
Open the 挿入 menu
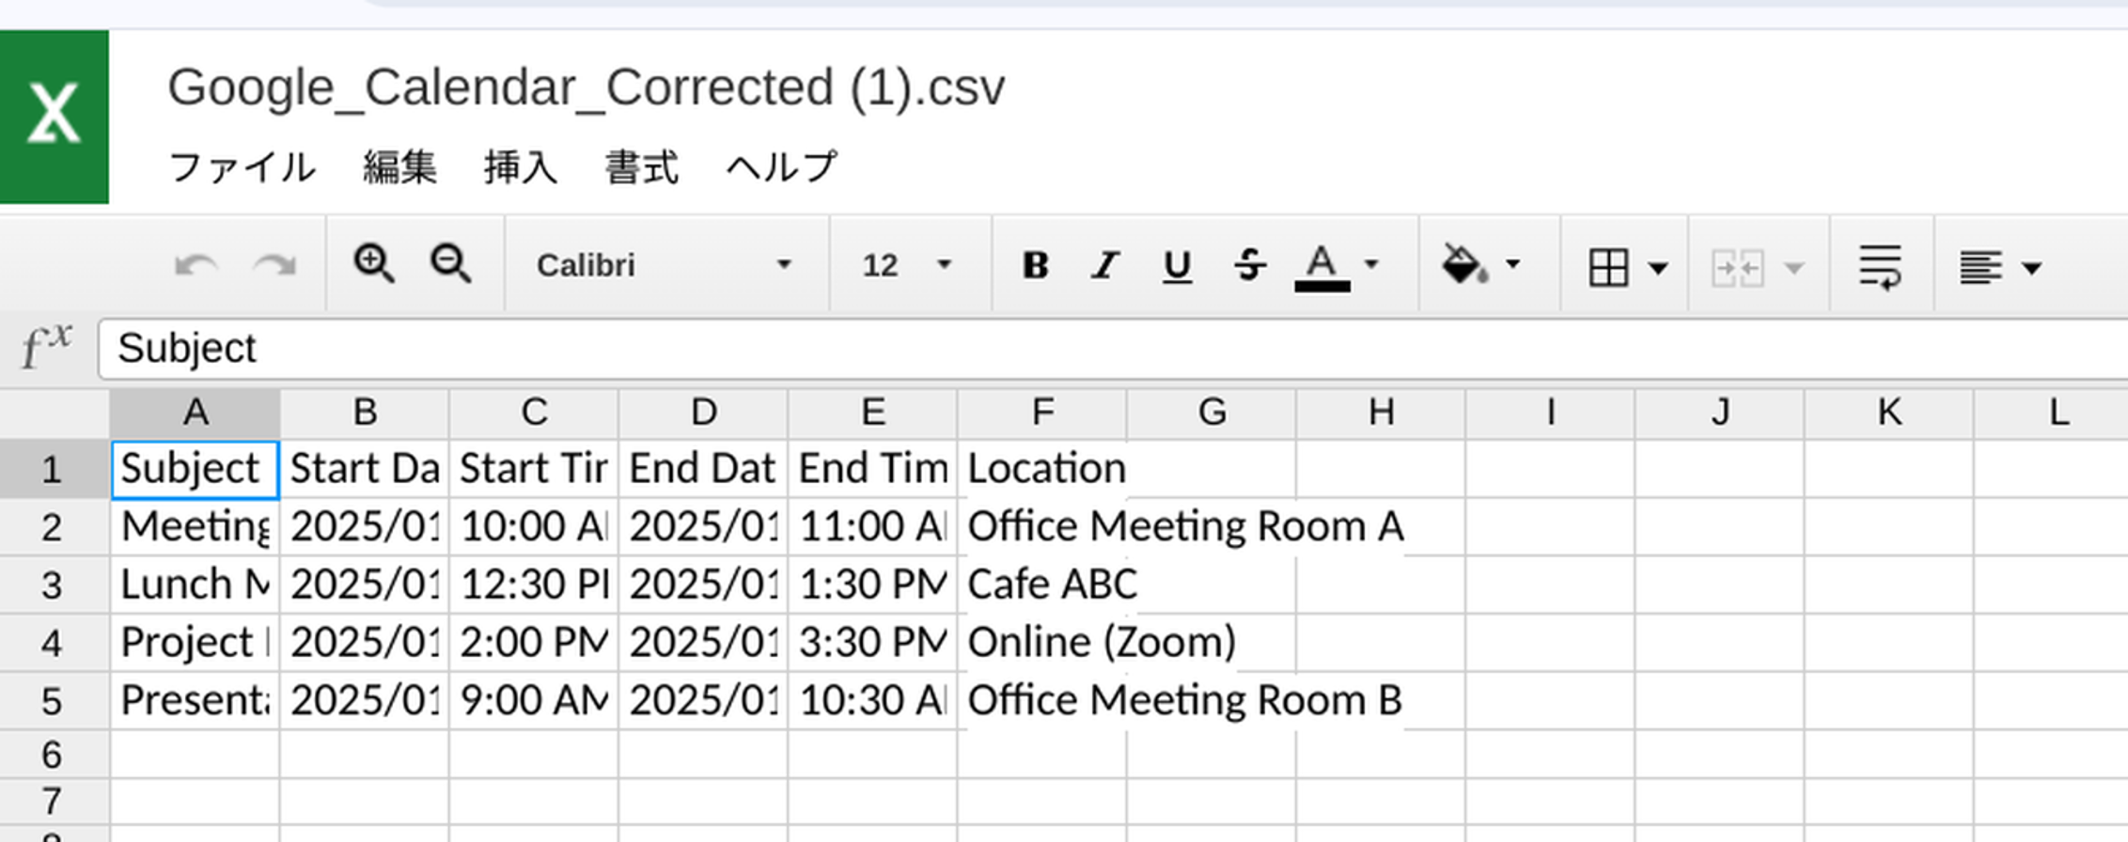521,168
